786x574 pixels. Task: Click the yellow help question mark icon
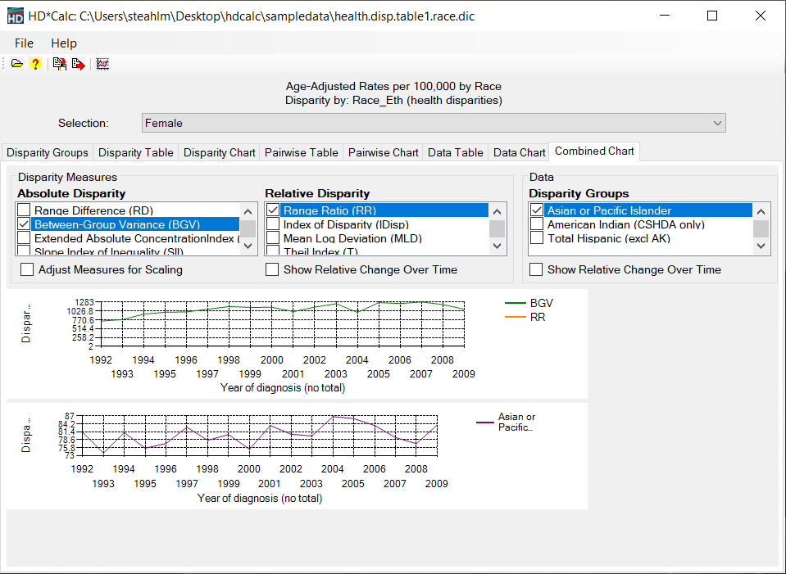click(35, 64)
